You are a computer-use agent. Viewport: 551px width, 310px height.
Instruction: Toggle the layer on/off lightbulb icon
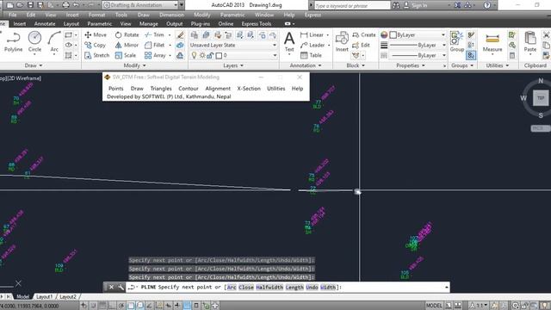pos(194,55)
